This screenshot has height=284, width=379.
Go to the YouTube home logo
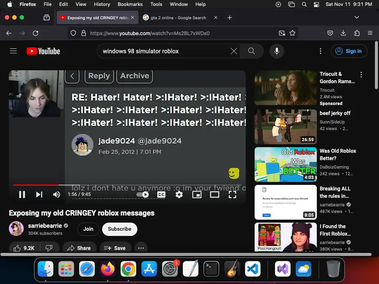(x=43, y=51)
